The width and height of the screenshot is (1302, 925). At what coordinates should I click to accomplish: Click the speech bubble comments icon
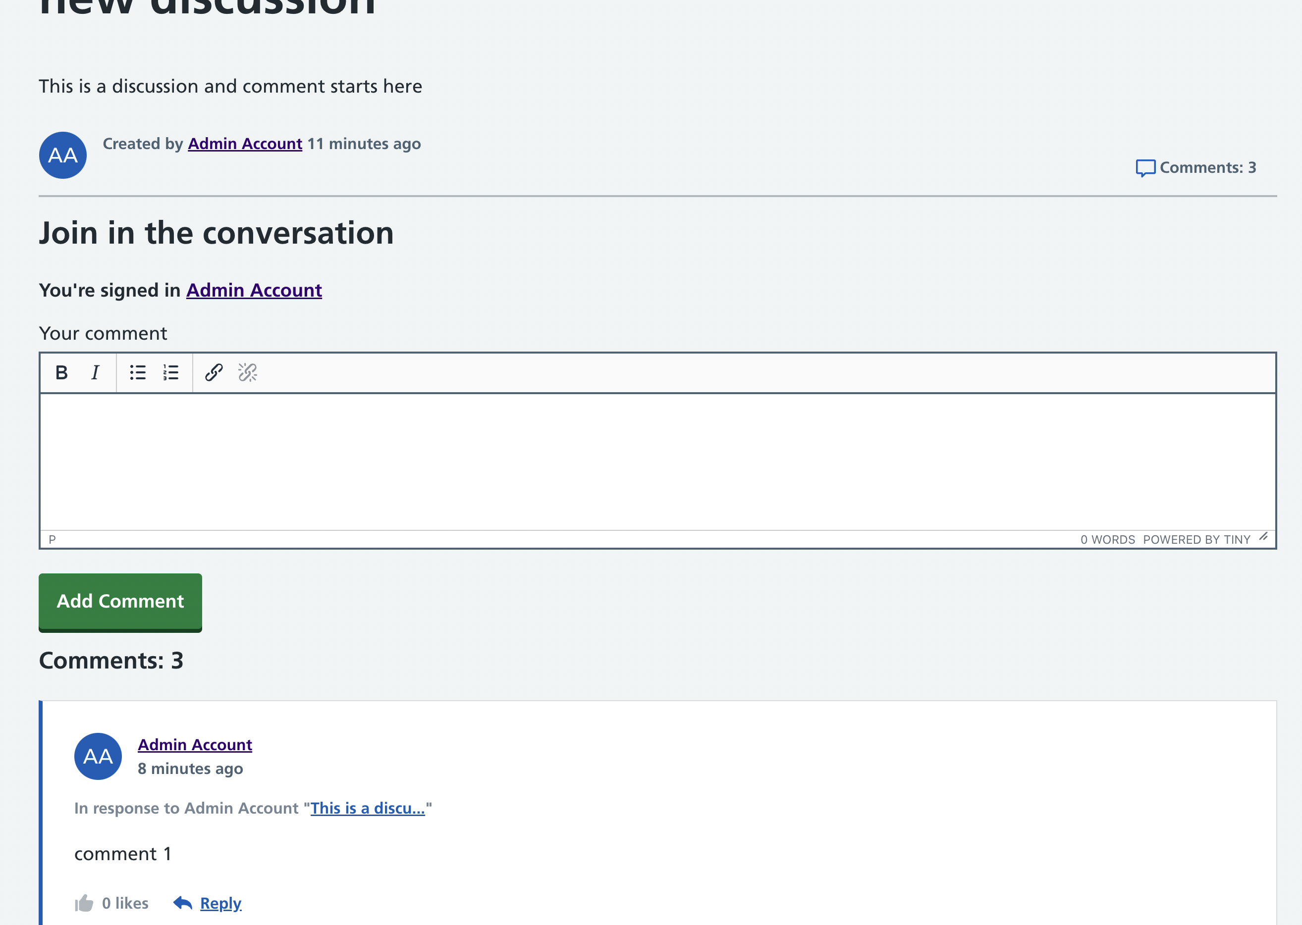[1145, 168]
